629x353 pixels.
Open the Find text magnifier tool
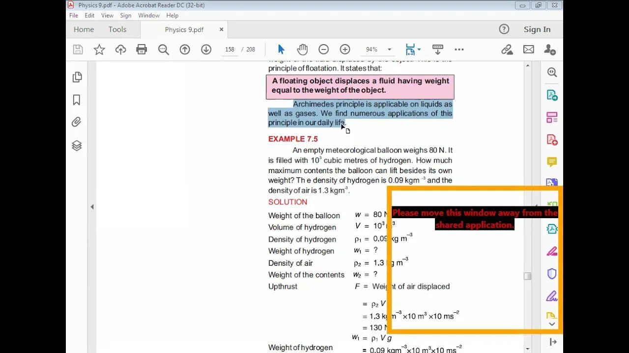[x=164, y=50]
